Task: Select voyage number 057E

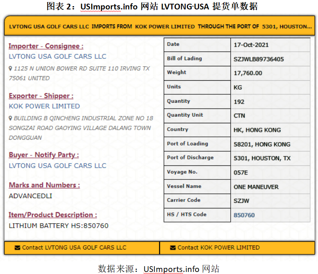Action: coord(241,173)
